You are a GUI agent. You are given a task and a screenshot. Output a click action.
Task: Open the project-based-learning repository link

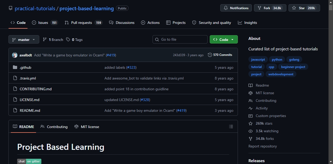click(x=87, y=8)
